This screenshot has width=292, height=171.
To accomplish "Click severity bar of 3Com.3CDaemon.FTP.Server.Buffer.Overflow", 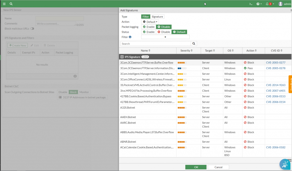I will coord(182,63).
